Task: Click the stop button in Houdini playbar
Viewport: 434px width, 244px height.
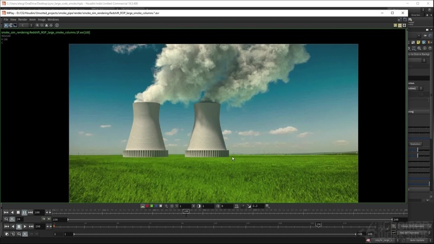Action: tap(19, 227)
